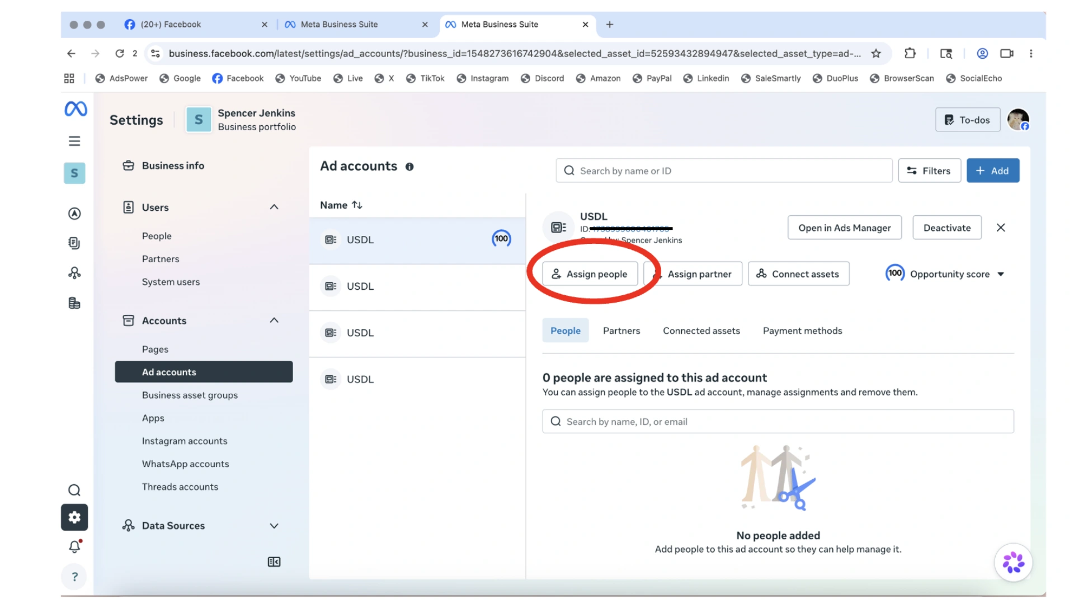Open Business info settings
1074x604 pixels.
173,166
